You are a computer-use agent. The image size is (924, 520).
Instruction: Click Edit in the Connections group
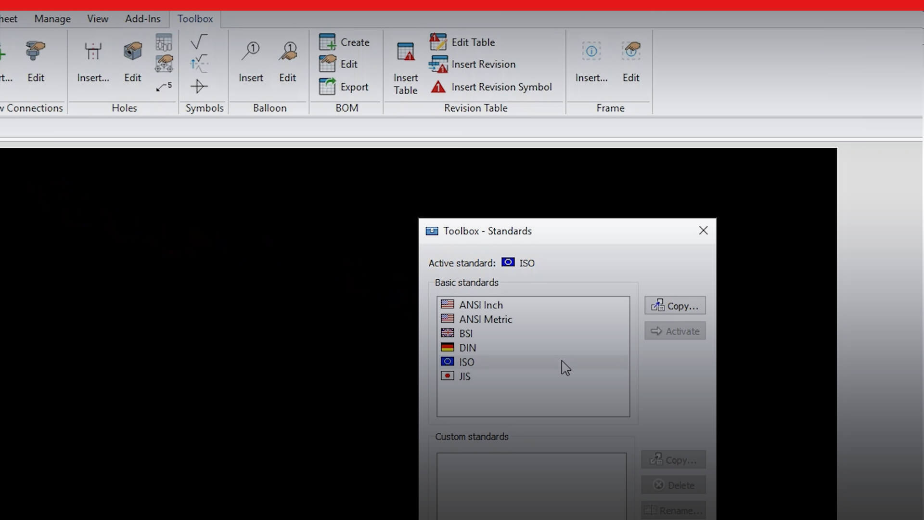36,62
